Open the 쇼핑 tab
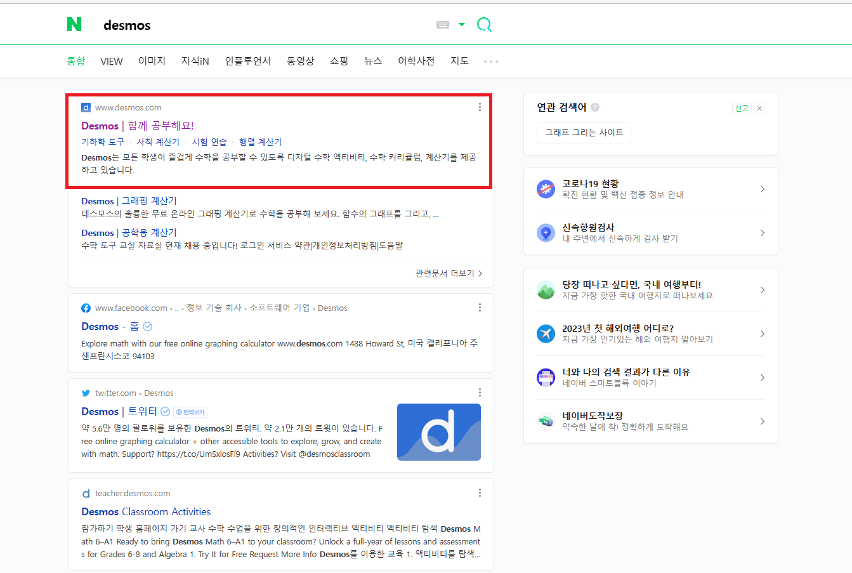852x573 pixels. (x=339, y=61)
